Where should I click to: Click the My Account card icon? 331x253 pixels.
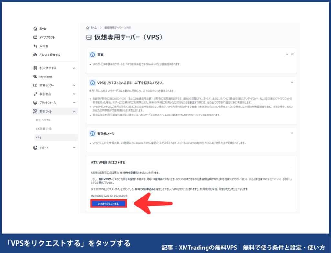35,37
